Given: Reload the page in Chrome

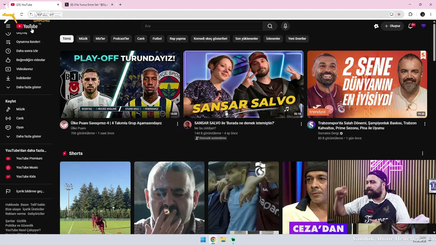Looking at the screenshot, I should point(21,14).
